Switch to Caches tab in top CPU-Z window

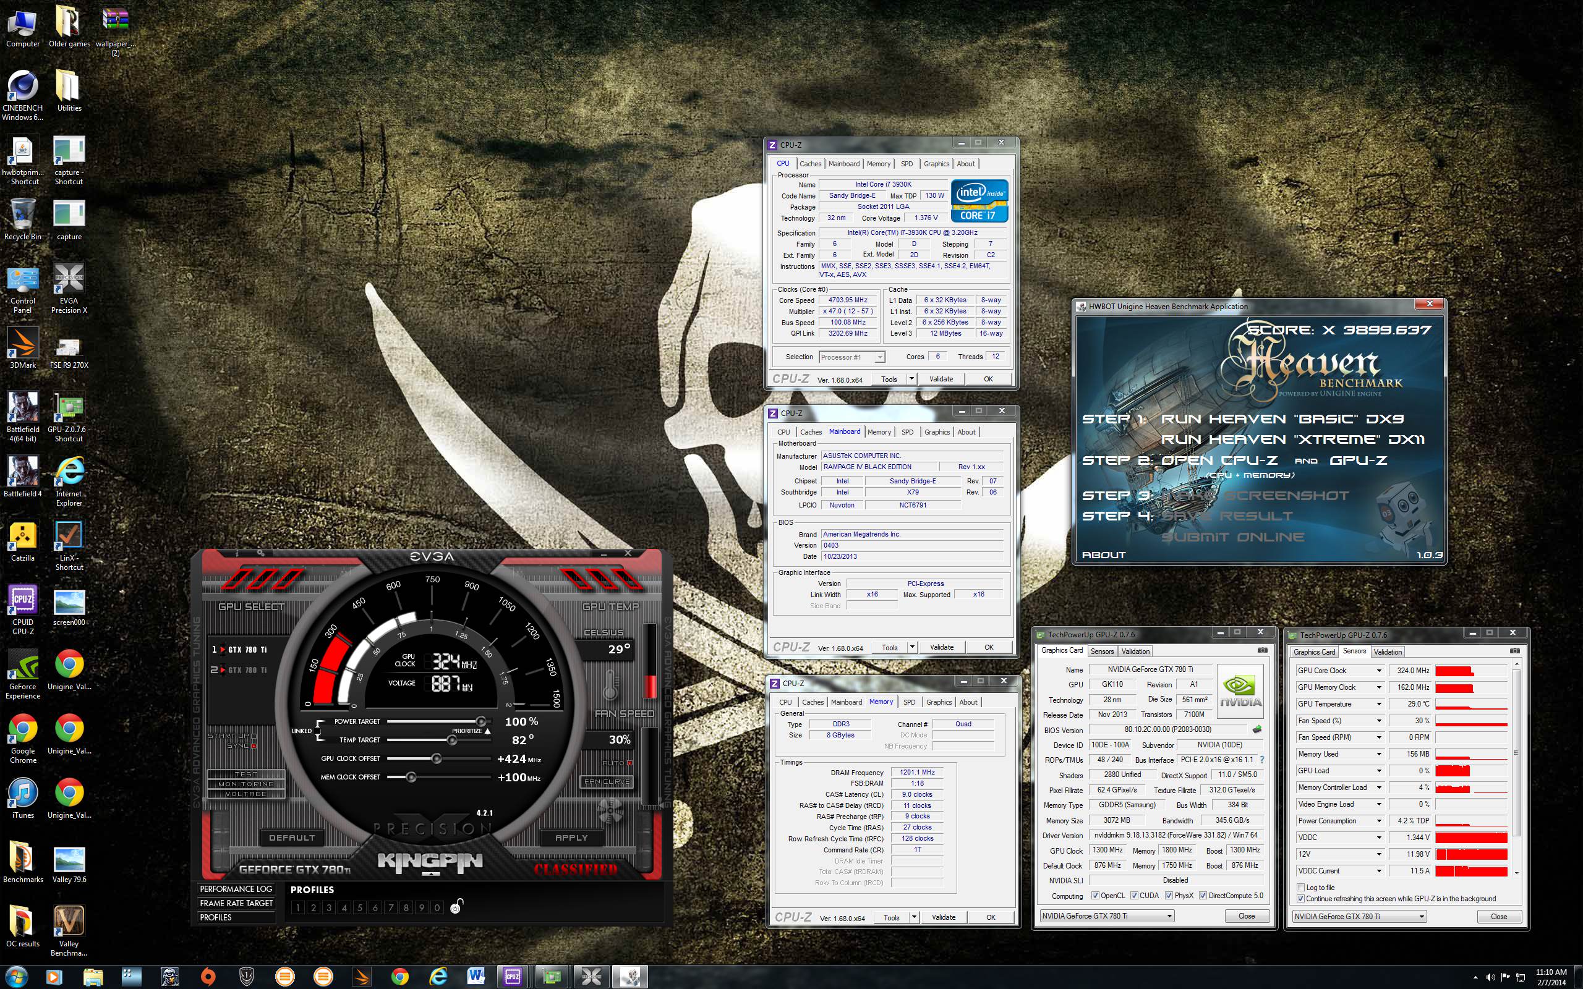[x=810, y=164]
